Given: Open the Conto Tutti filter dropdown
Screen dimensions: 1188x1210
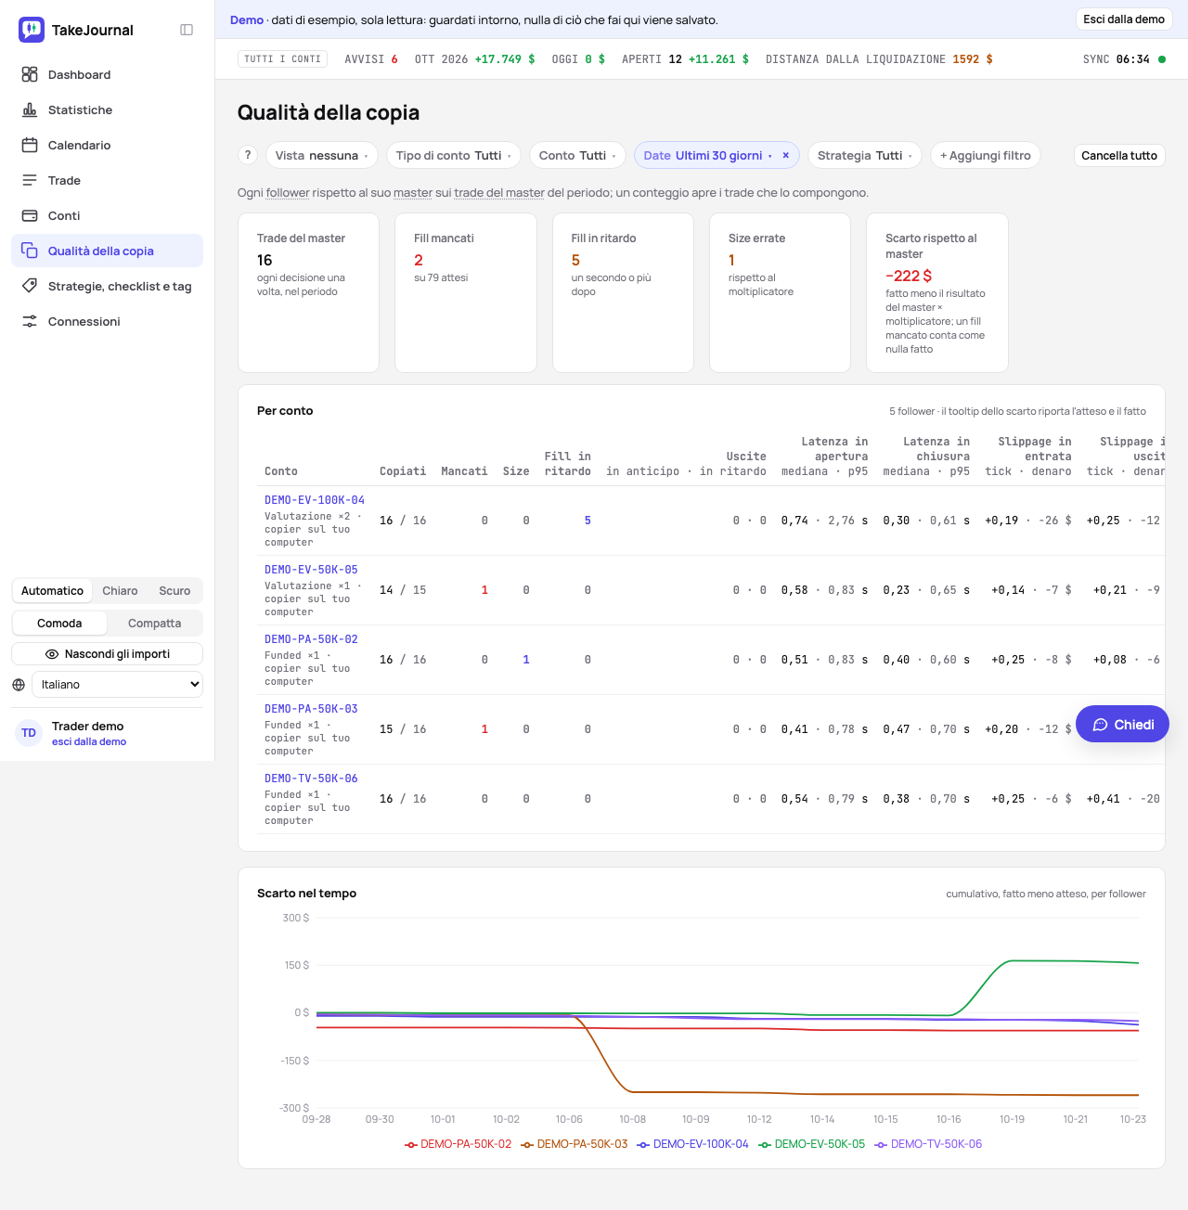Looking at the screenshot, I should coord(577,155).
